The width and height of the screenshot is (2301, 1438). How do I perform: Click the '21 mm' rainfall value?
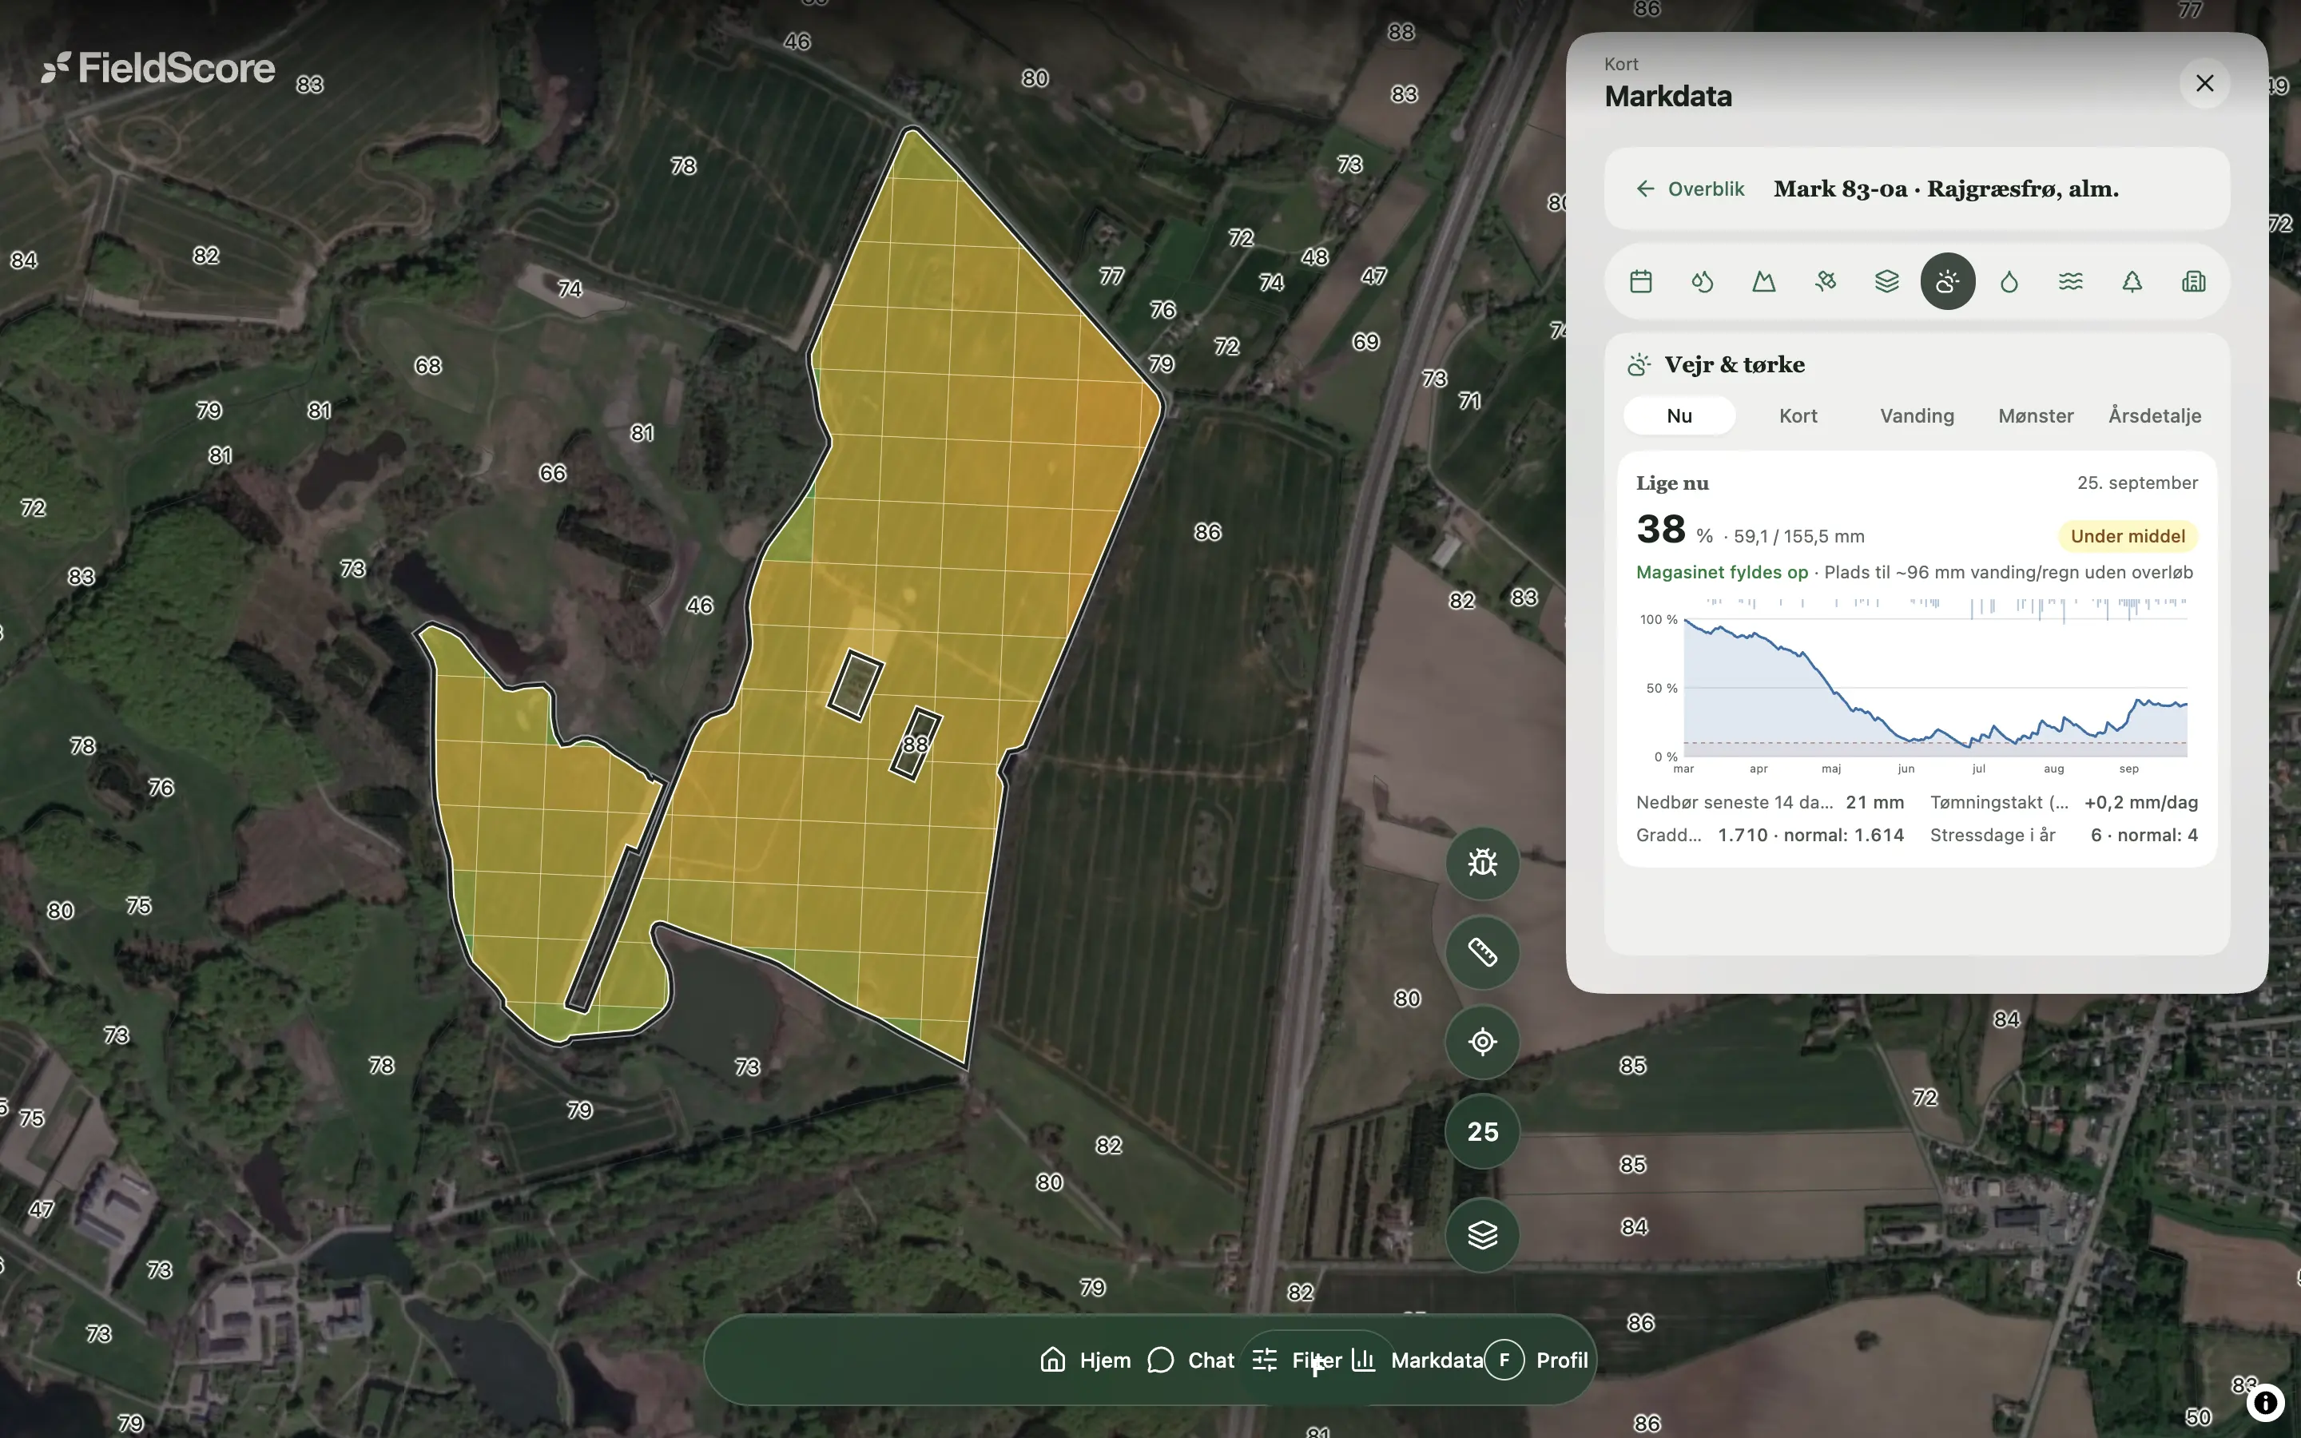tap(1874, 803)
